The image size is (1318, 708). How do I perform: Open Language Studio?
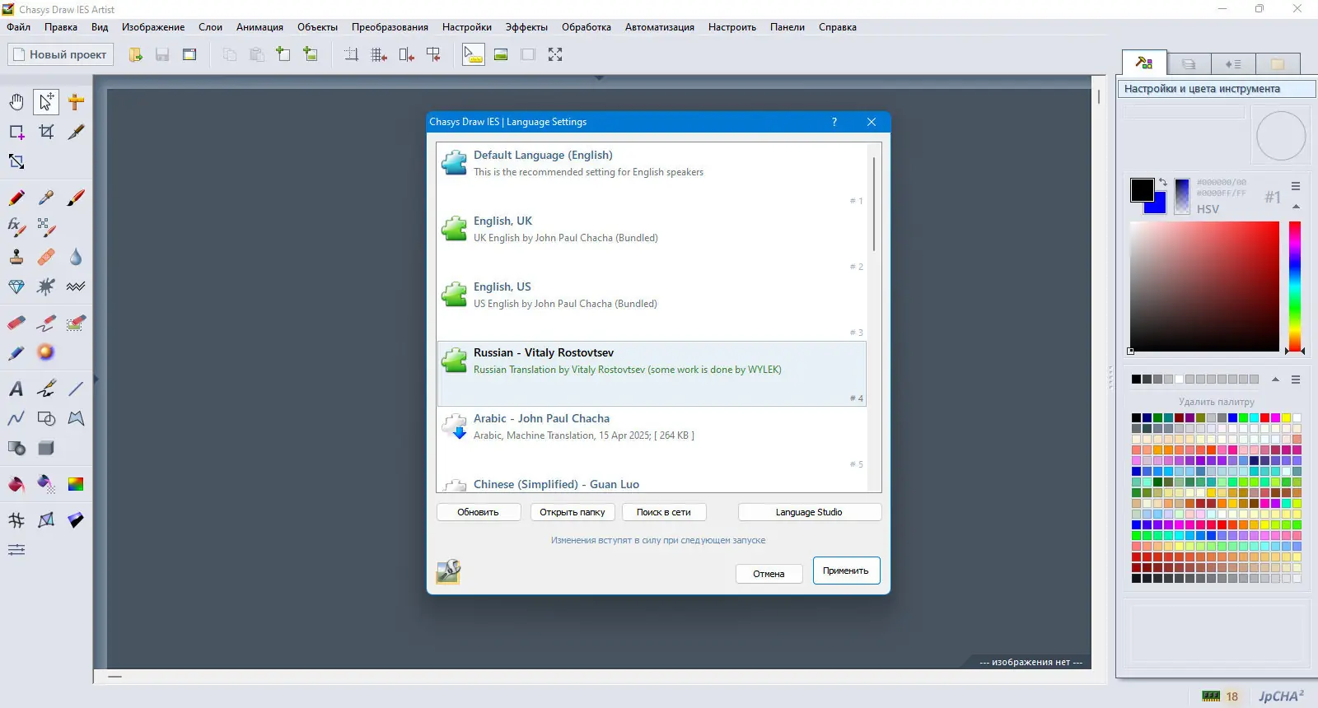coord(809,512)
